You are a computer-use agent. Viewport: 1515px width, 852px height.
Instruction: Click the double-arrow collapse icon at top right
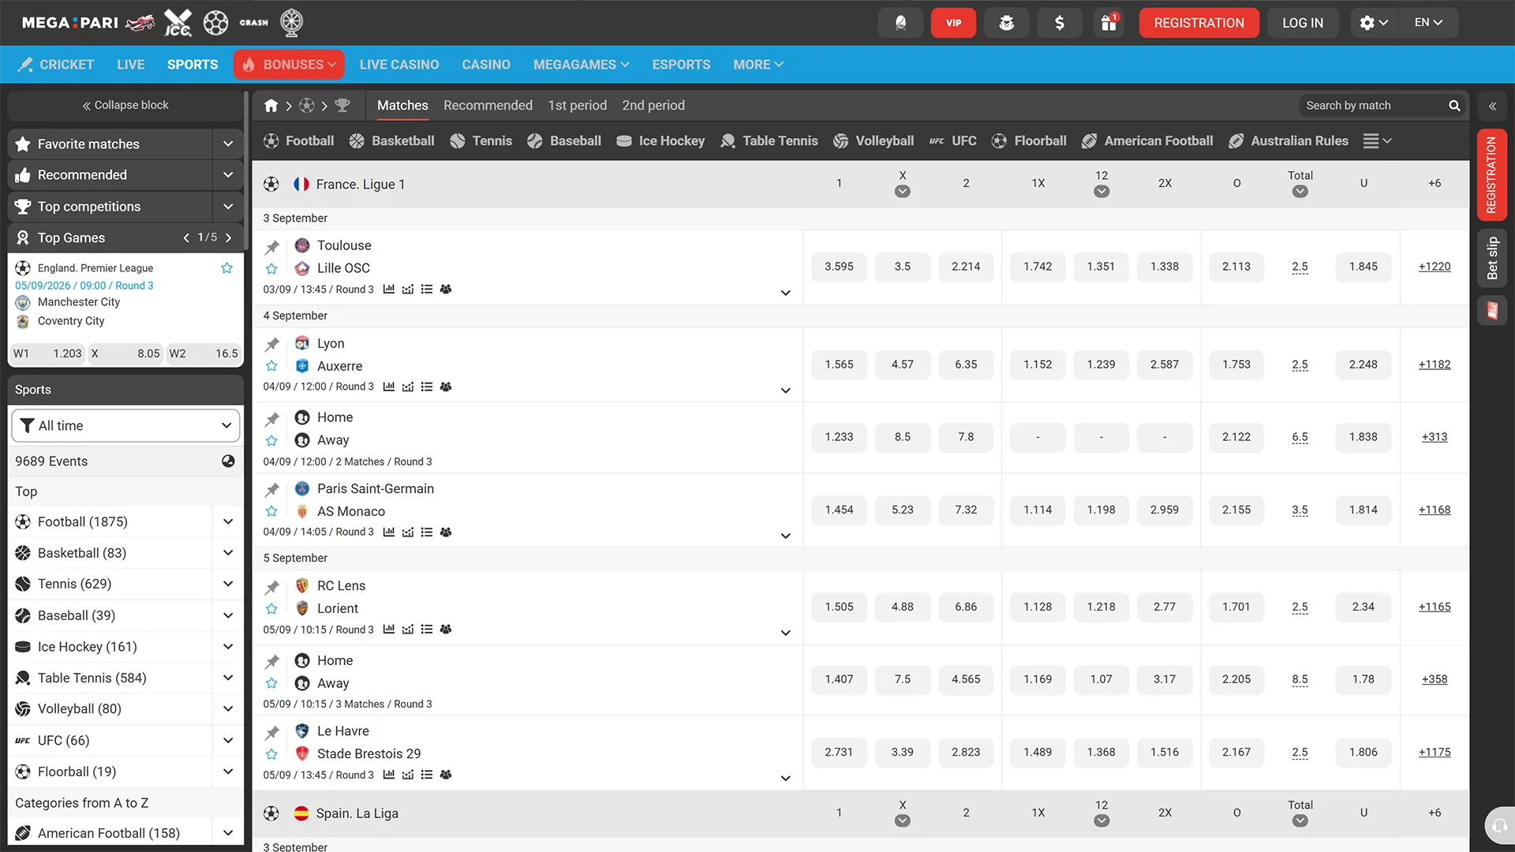coord(1492,106)
